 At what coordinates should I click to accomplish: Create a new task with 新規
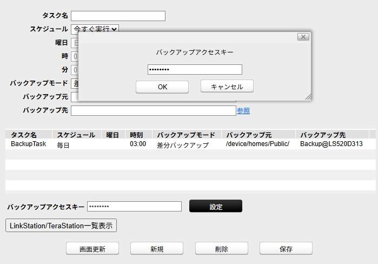tap(157, 249)
